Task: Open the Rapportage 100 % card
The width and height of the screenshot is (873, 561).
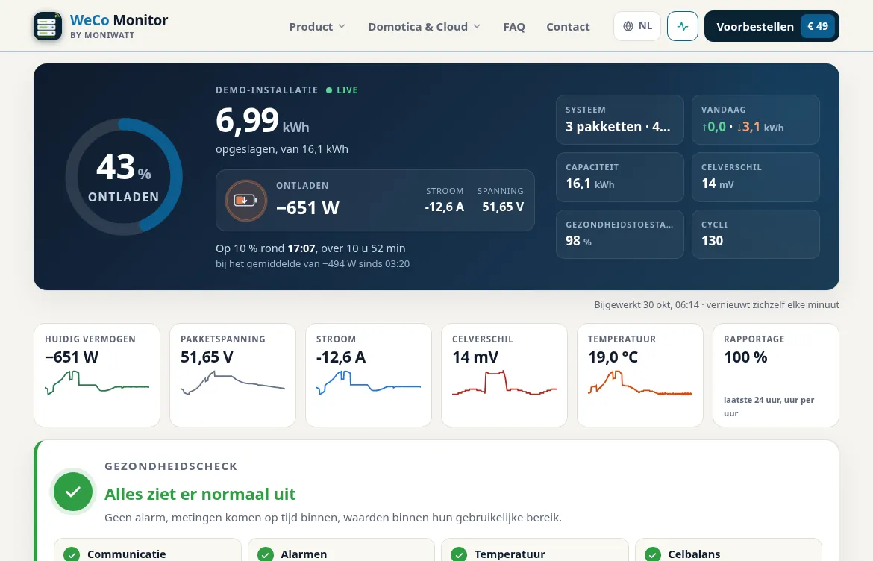Action: pos(775,375)
